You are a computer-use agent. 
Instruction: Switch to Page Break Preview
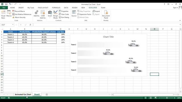coord(156,98)
